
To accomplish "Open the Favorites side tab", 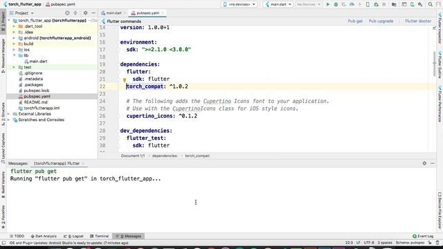I will coord(3,216).
